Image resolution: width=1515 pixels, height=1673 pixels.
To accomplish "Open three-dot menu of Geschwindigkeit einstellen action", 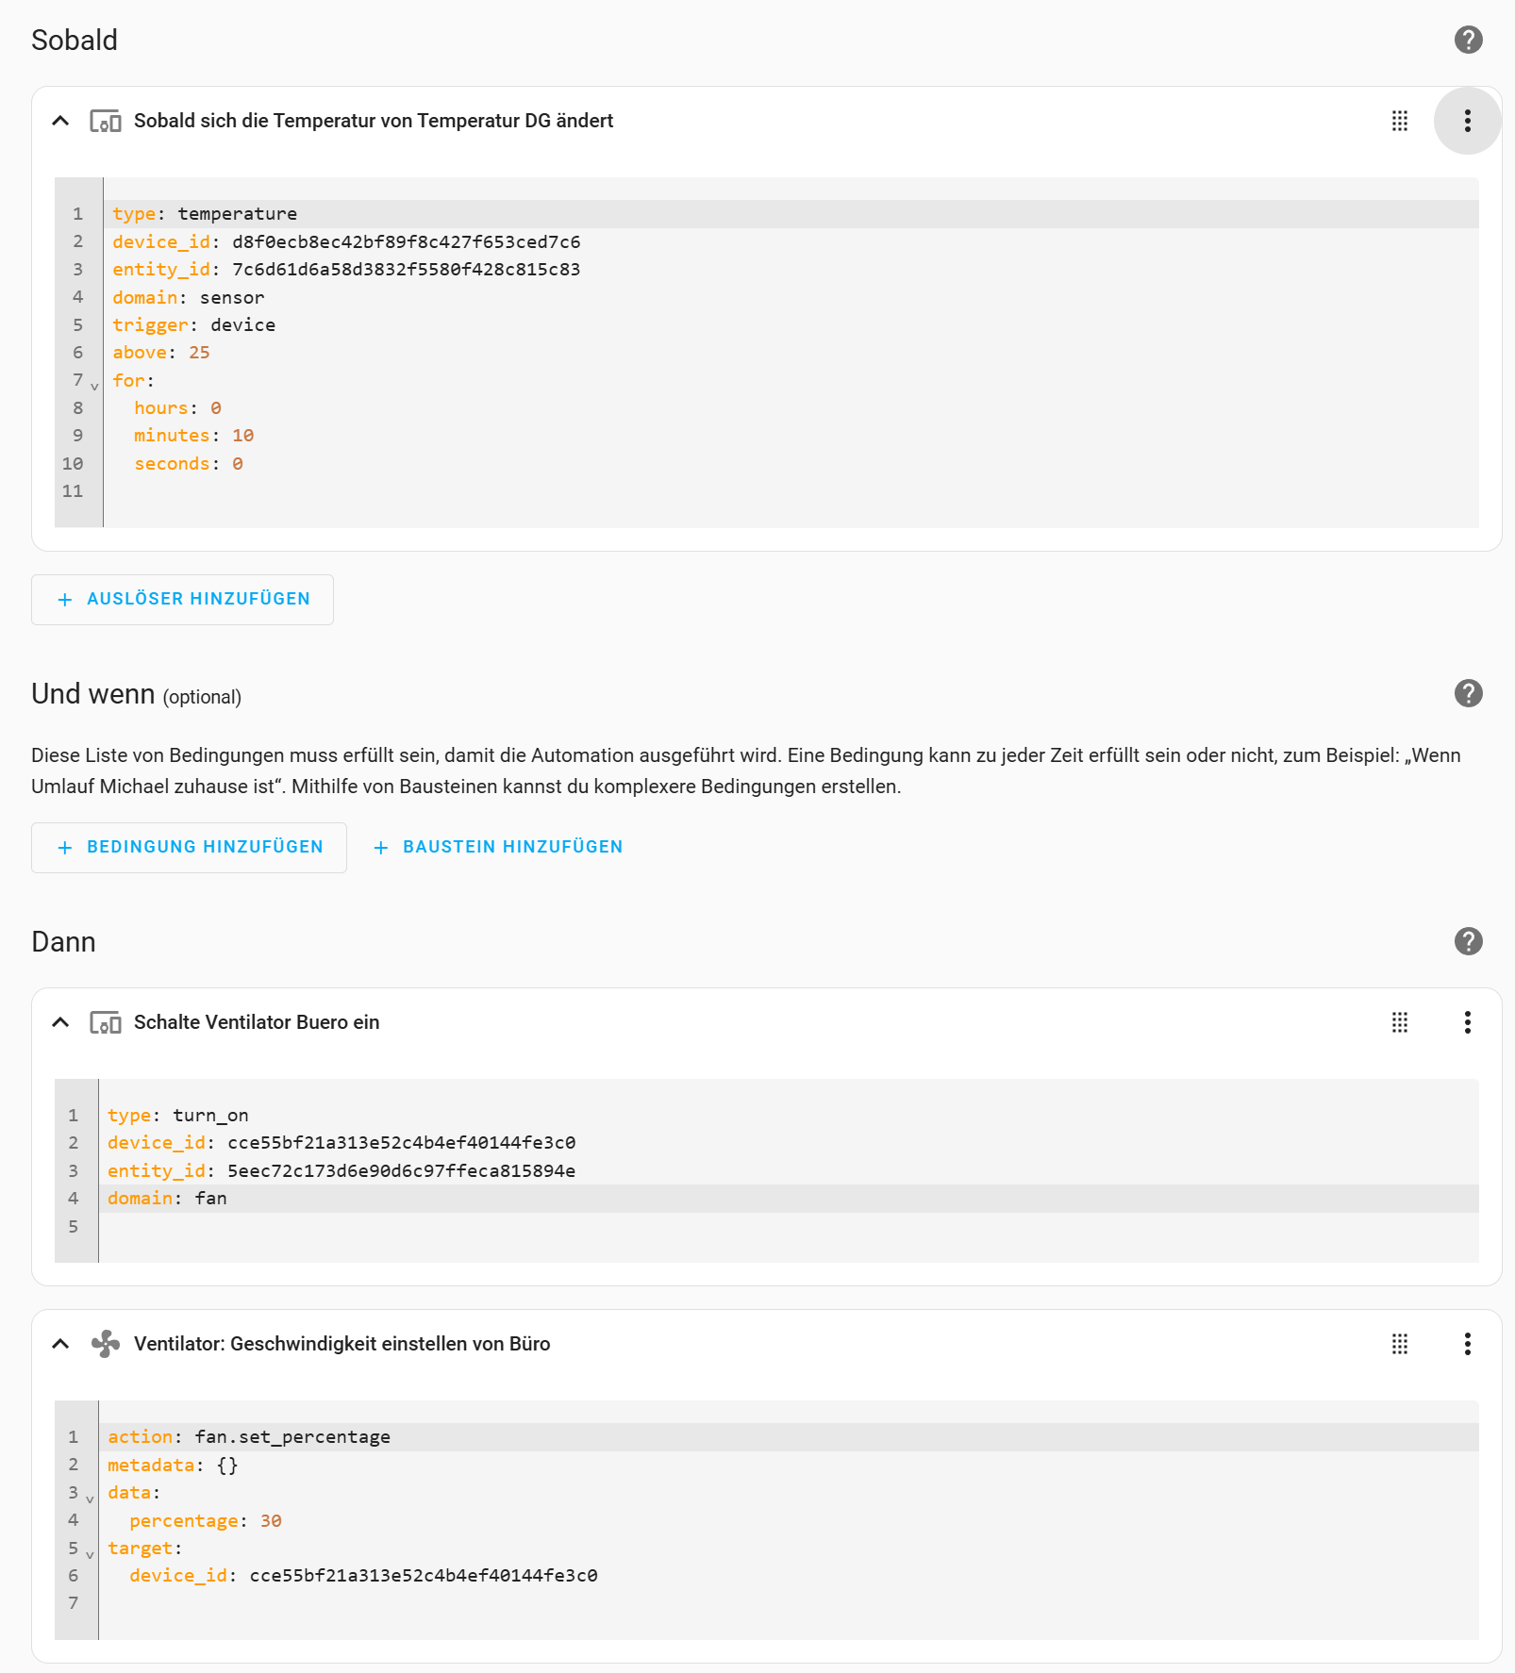I will point(1467,1344).
